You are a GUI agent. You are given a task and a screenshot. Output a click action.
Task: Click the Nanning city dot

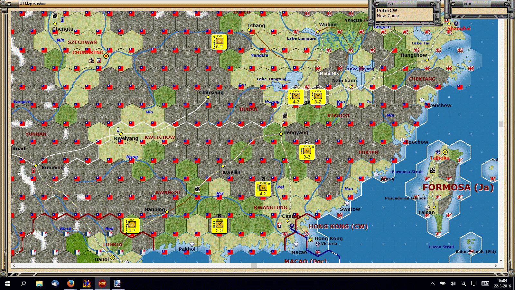[x=167, y=212]
